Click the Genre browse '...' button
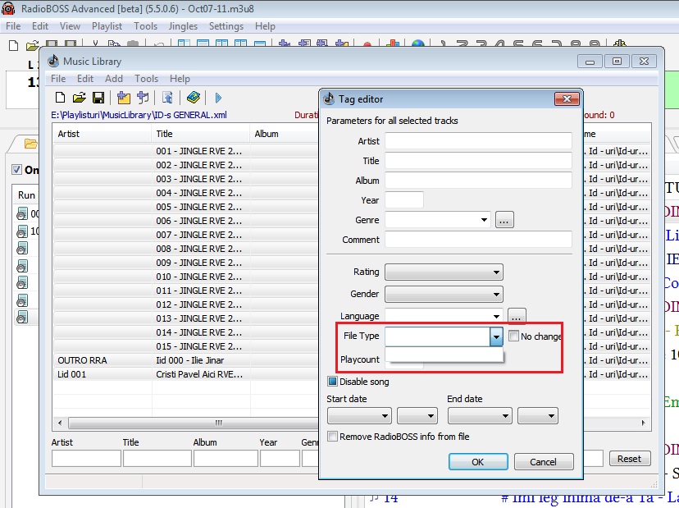 click(x=504, y=220)
